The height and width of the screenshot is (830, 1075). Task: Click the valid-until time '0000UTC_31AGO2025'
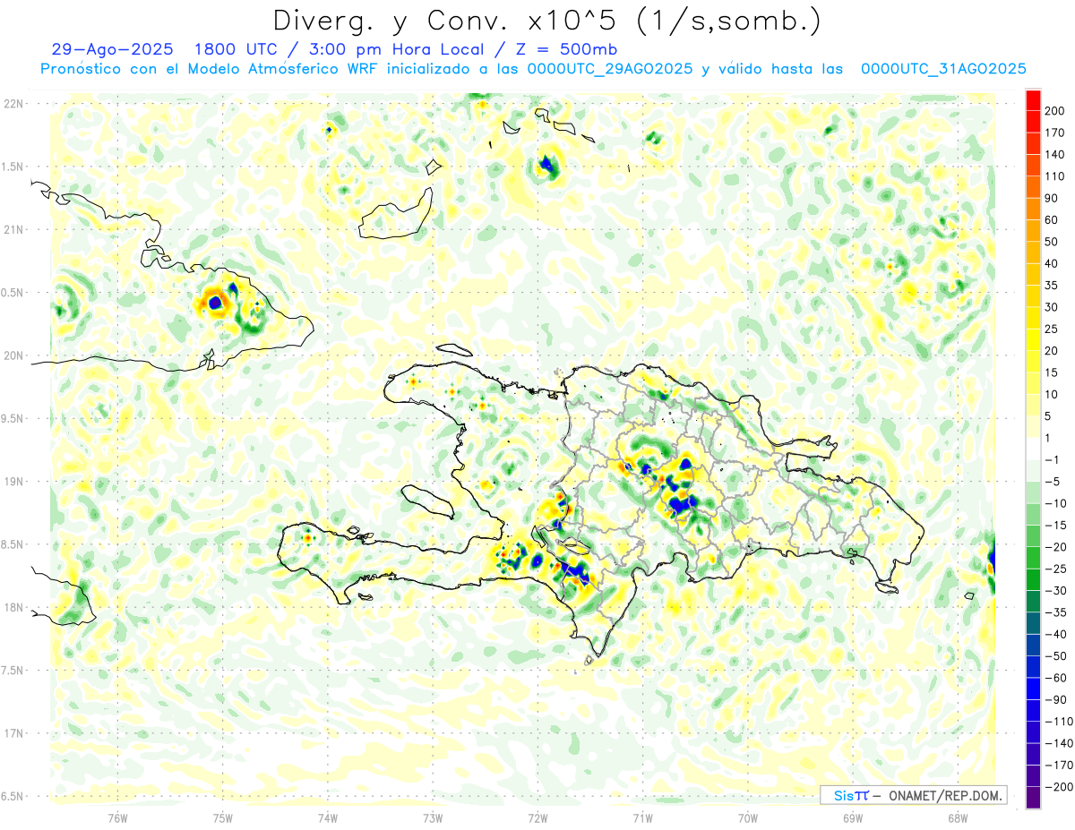pyautogui.click(x=943, y=69)
